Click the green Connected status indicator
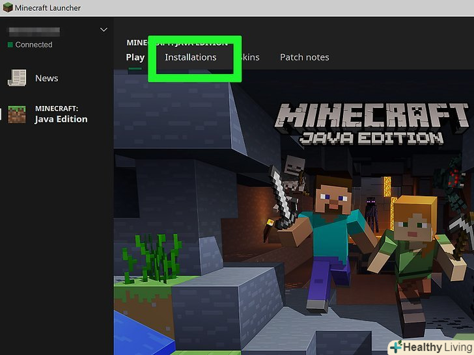Viewport: 474px width, 355px height. point(10,45)
